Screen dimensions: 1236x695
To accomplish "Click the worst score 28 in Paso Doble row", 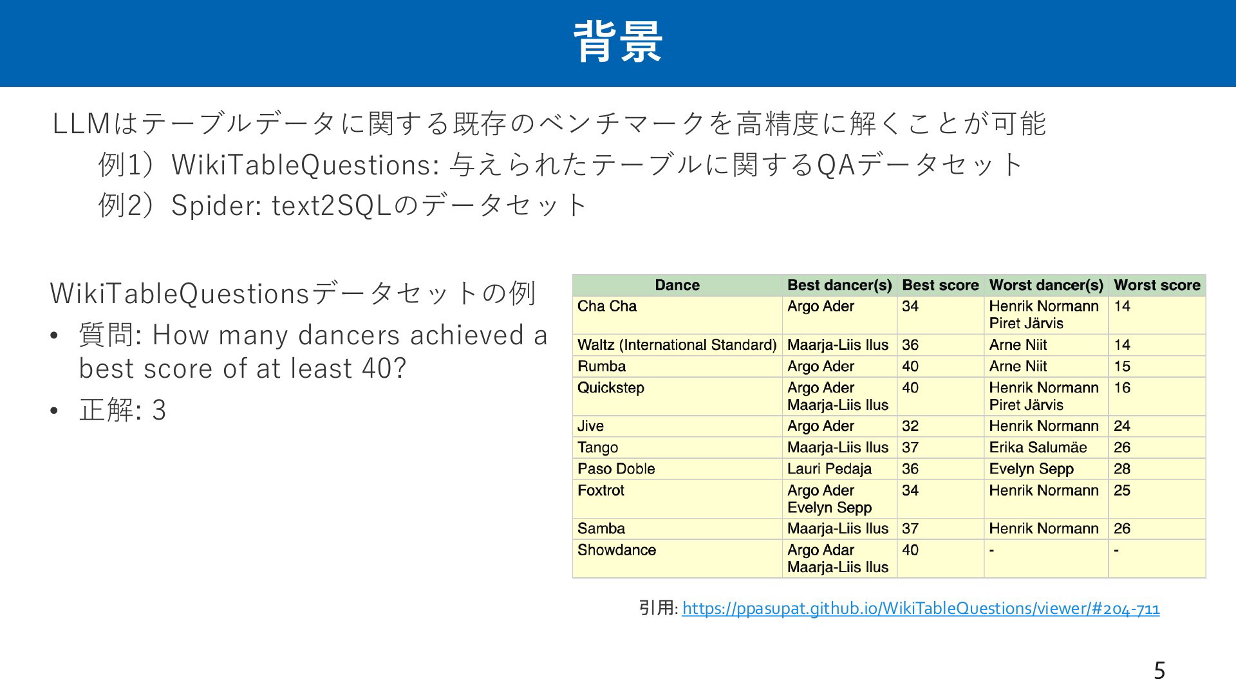I will (1122, 468).
